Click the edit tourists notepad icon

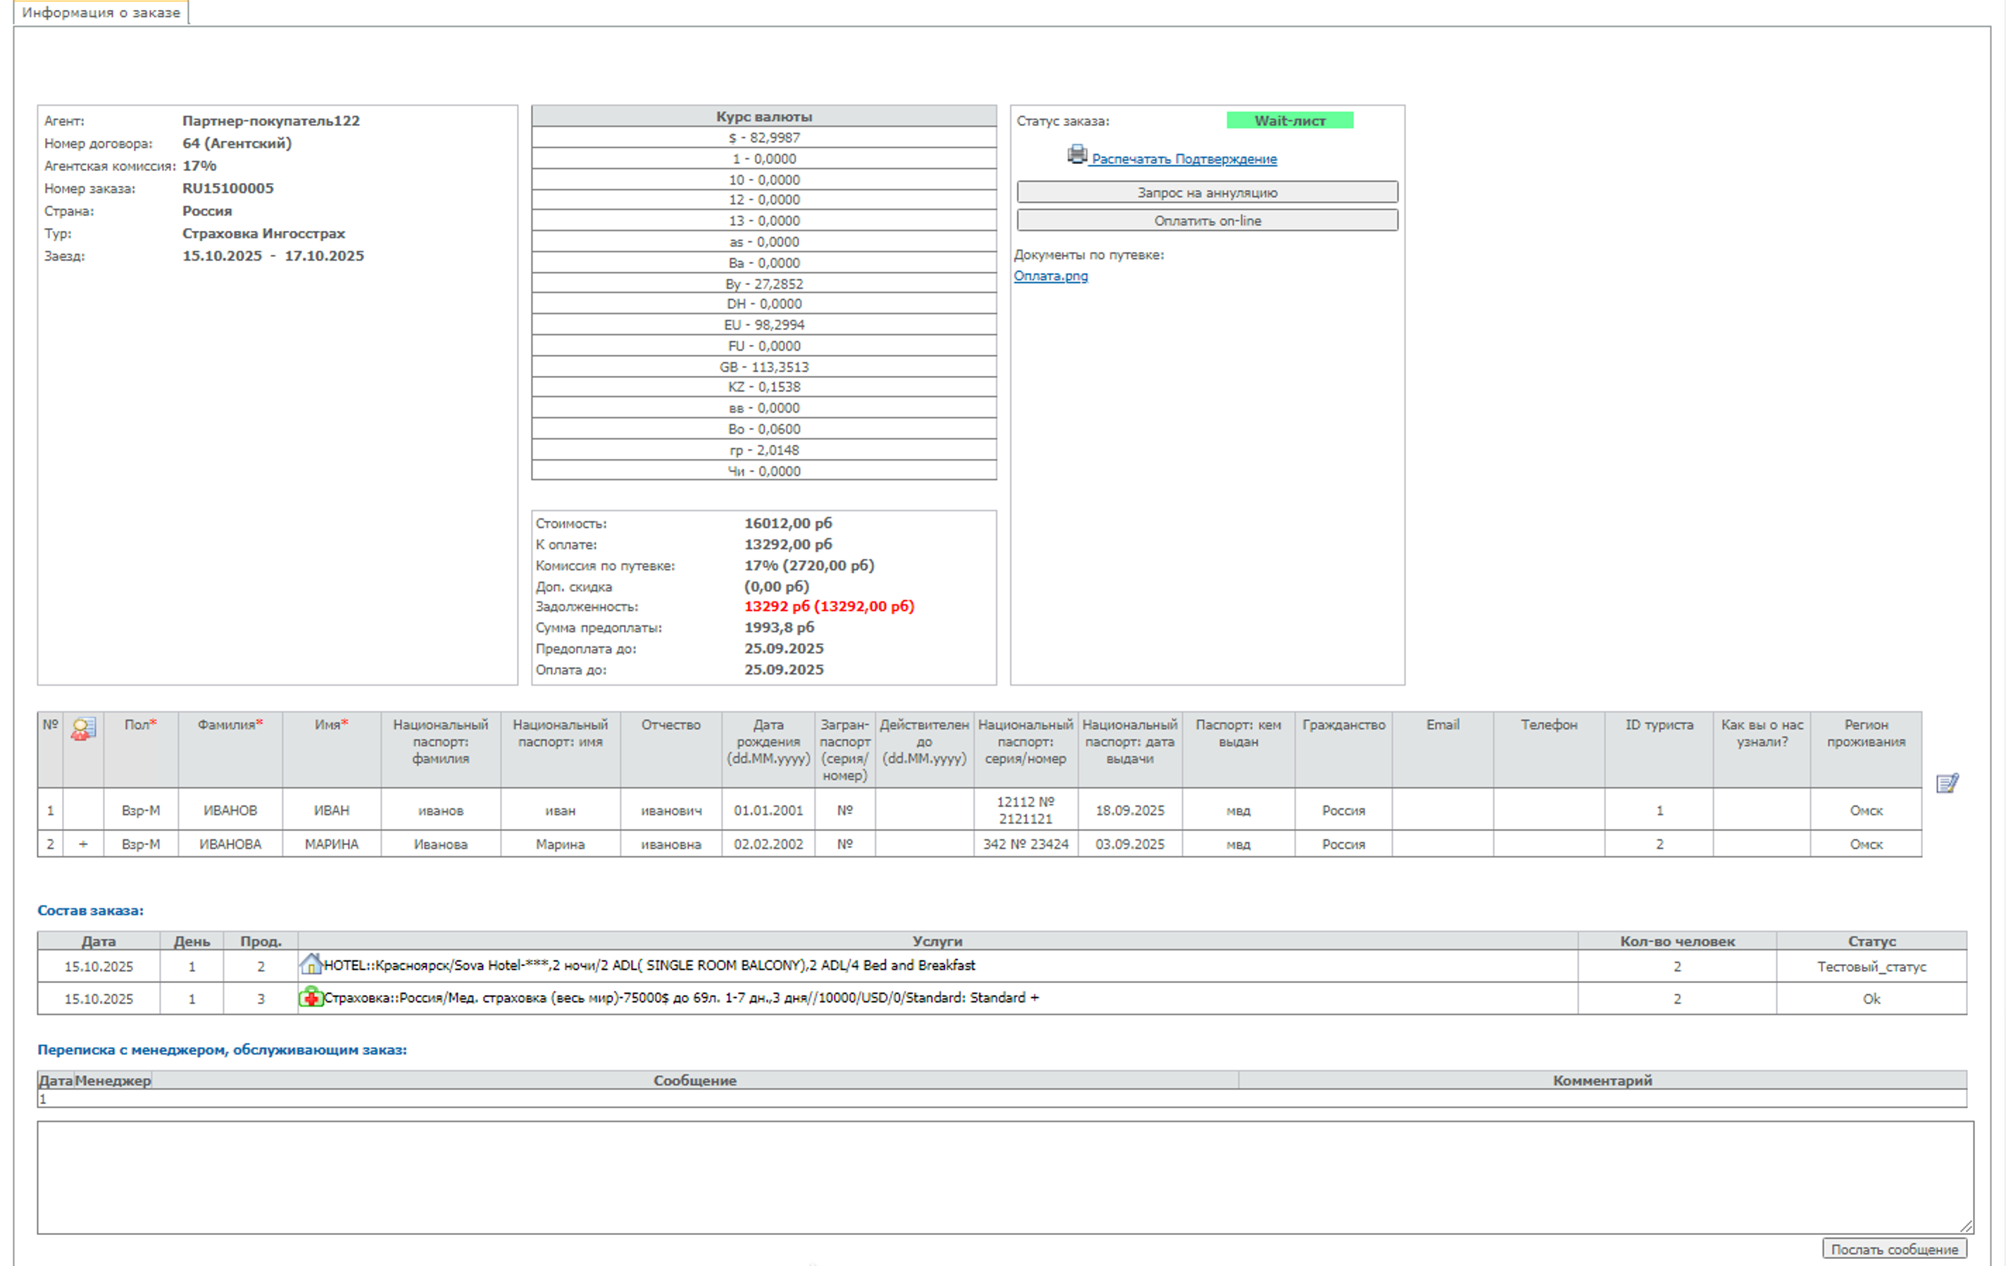[1947, 783]
